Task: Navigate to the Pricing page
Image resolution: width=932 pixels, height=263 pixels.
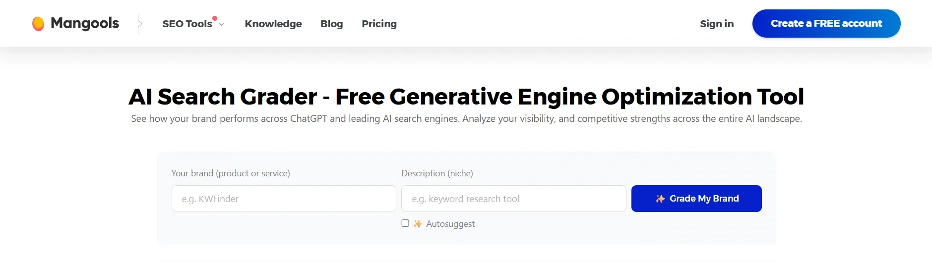Action: pos(379,24)
